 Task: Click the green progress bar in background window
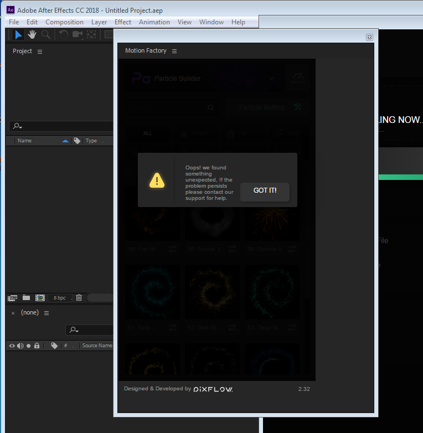(x=401, y=177)
